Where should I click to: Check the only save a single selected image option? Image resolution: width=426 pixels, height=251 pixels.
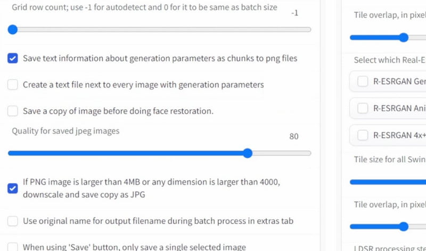click(x=13, y=247)
